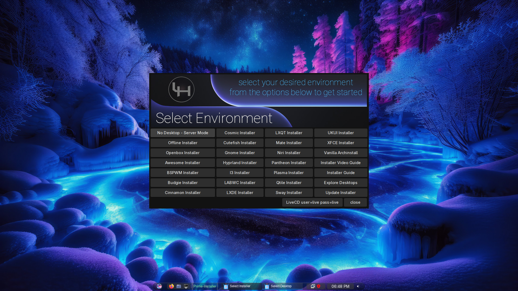Switch to Select Desktop taskbar window
Image resolution: width=518 pixels, height=291 pixels.
[x=281, y=286]
